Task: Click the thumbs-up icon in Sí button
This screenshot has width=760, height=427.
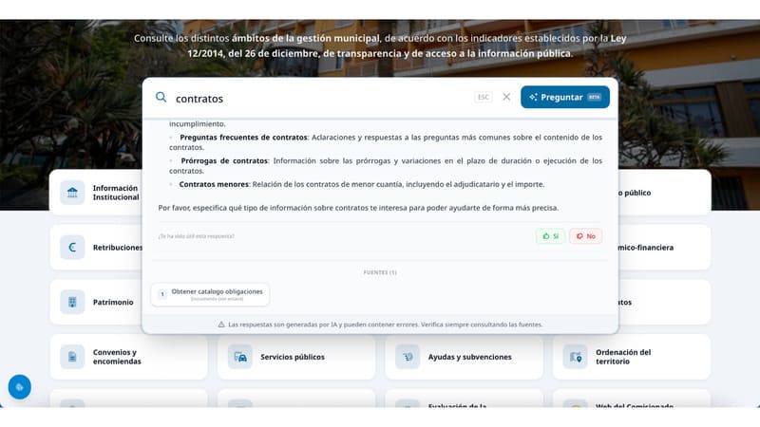Action: [546, 236]
